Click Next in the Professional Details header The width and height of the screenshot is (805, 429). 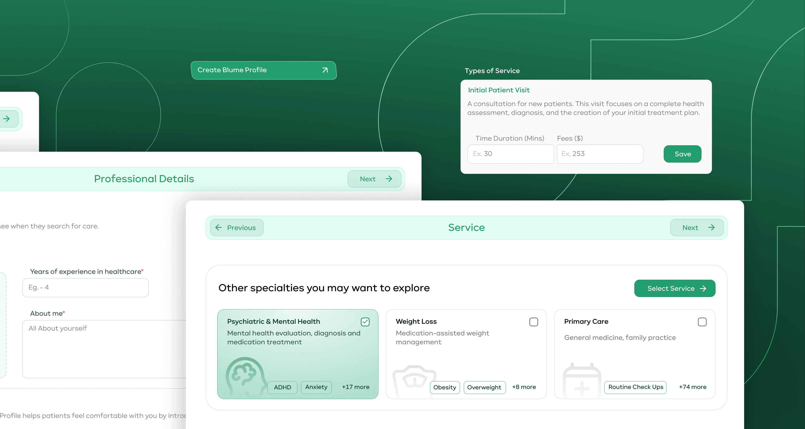(374, 179)
